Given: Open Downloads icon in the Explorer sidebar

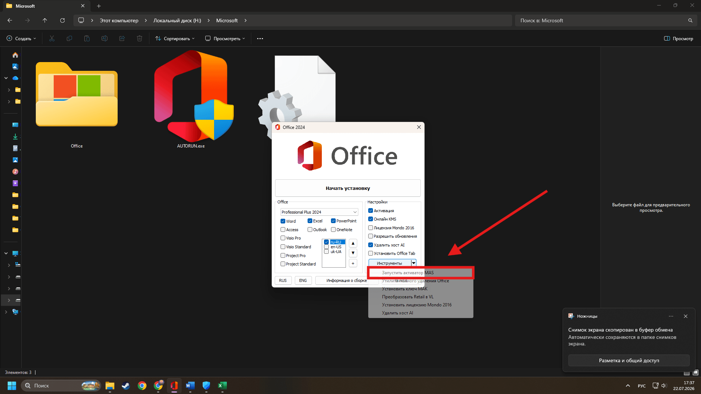Looking at the screenshot, I should tap(15, 137).
